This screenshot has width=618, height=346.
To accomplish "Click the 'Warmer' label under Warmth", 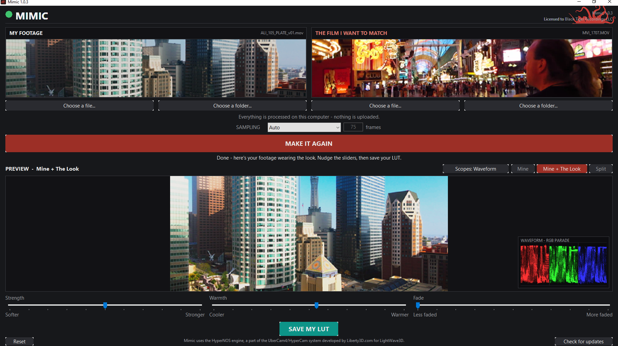I will tap(400, 315).
